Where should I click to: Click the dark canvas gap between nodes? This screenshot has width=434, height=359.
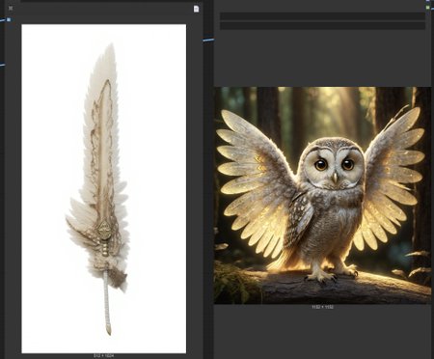208,193
